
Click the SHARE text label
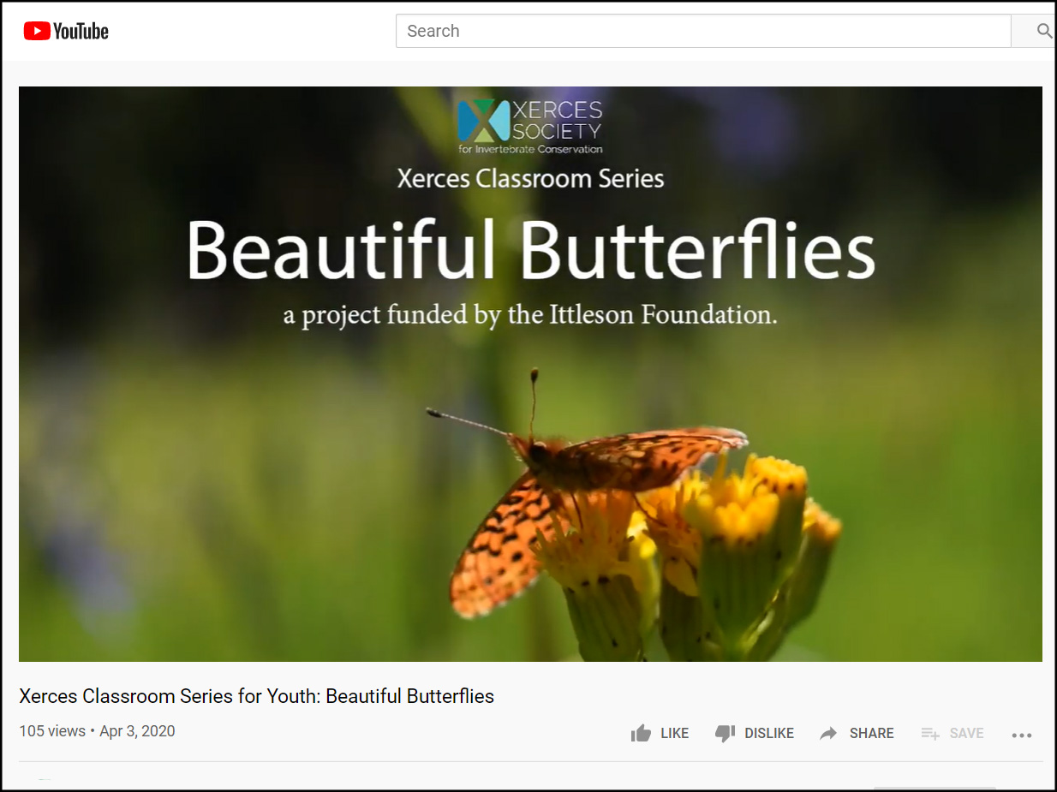pyautogui.click(x=872, y=733)
